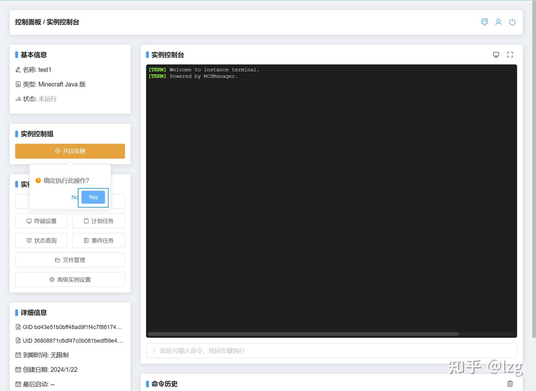Image resolution: width=536 pixels, height=391 pixels.
Task: Open the dashboard icon in the header
Action: click(x=484, y=22)
